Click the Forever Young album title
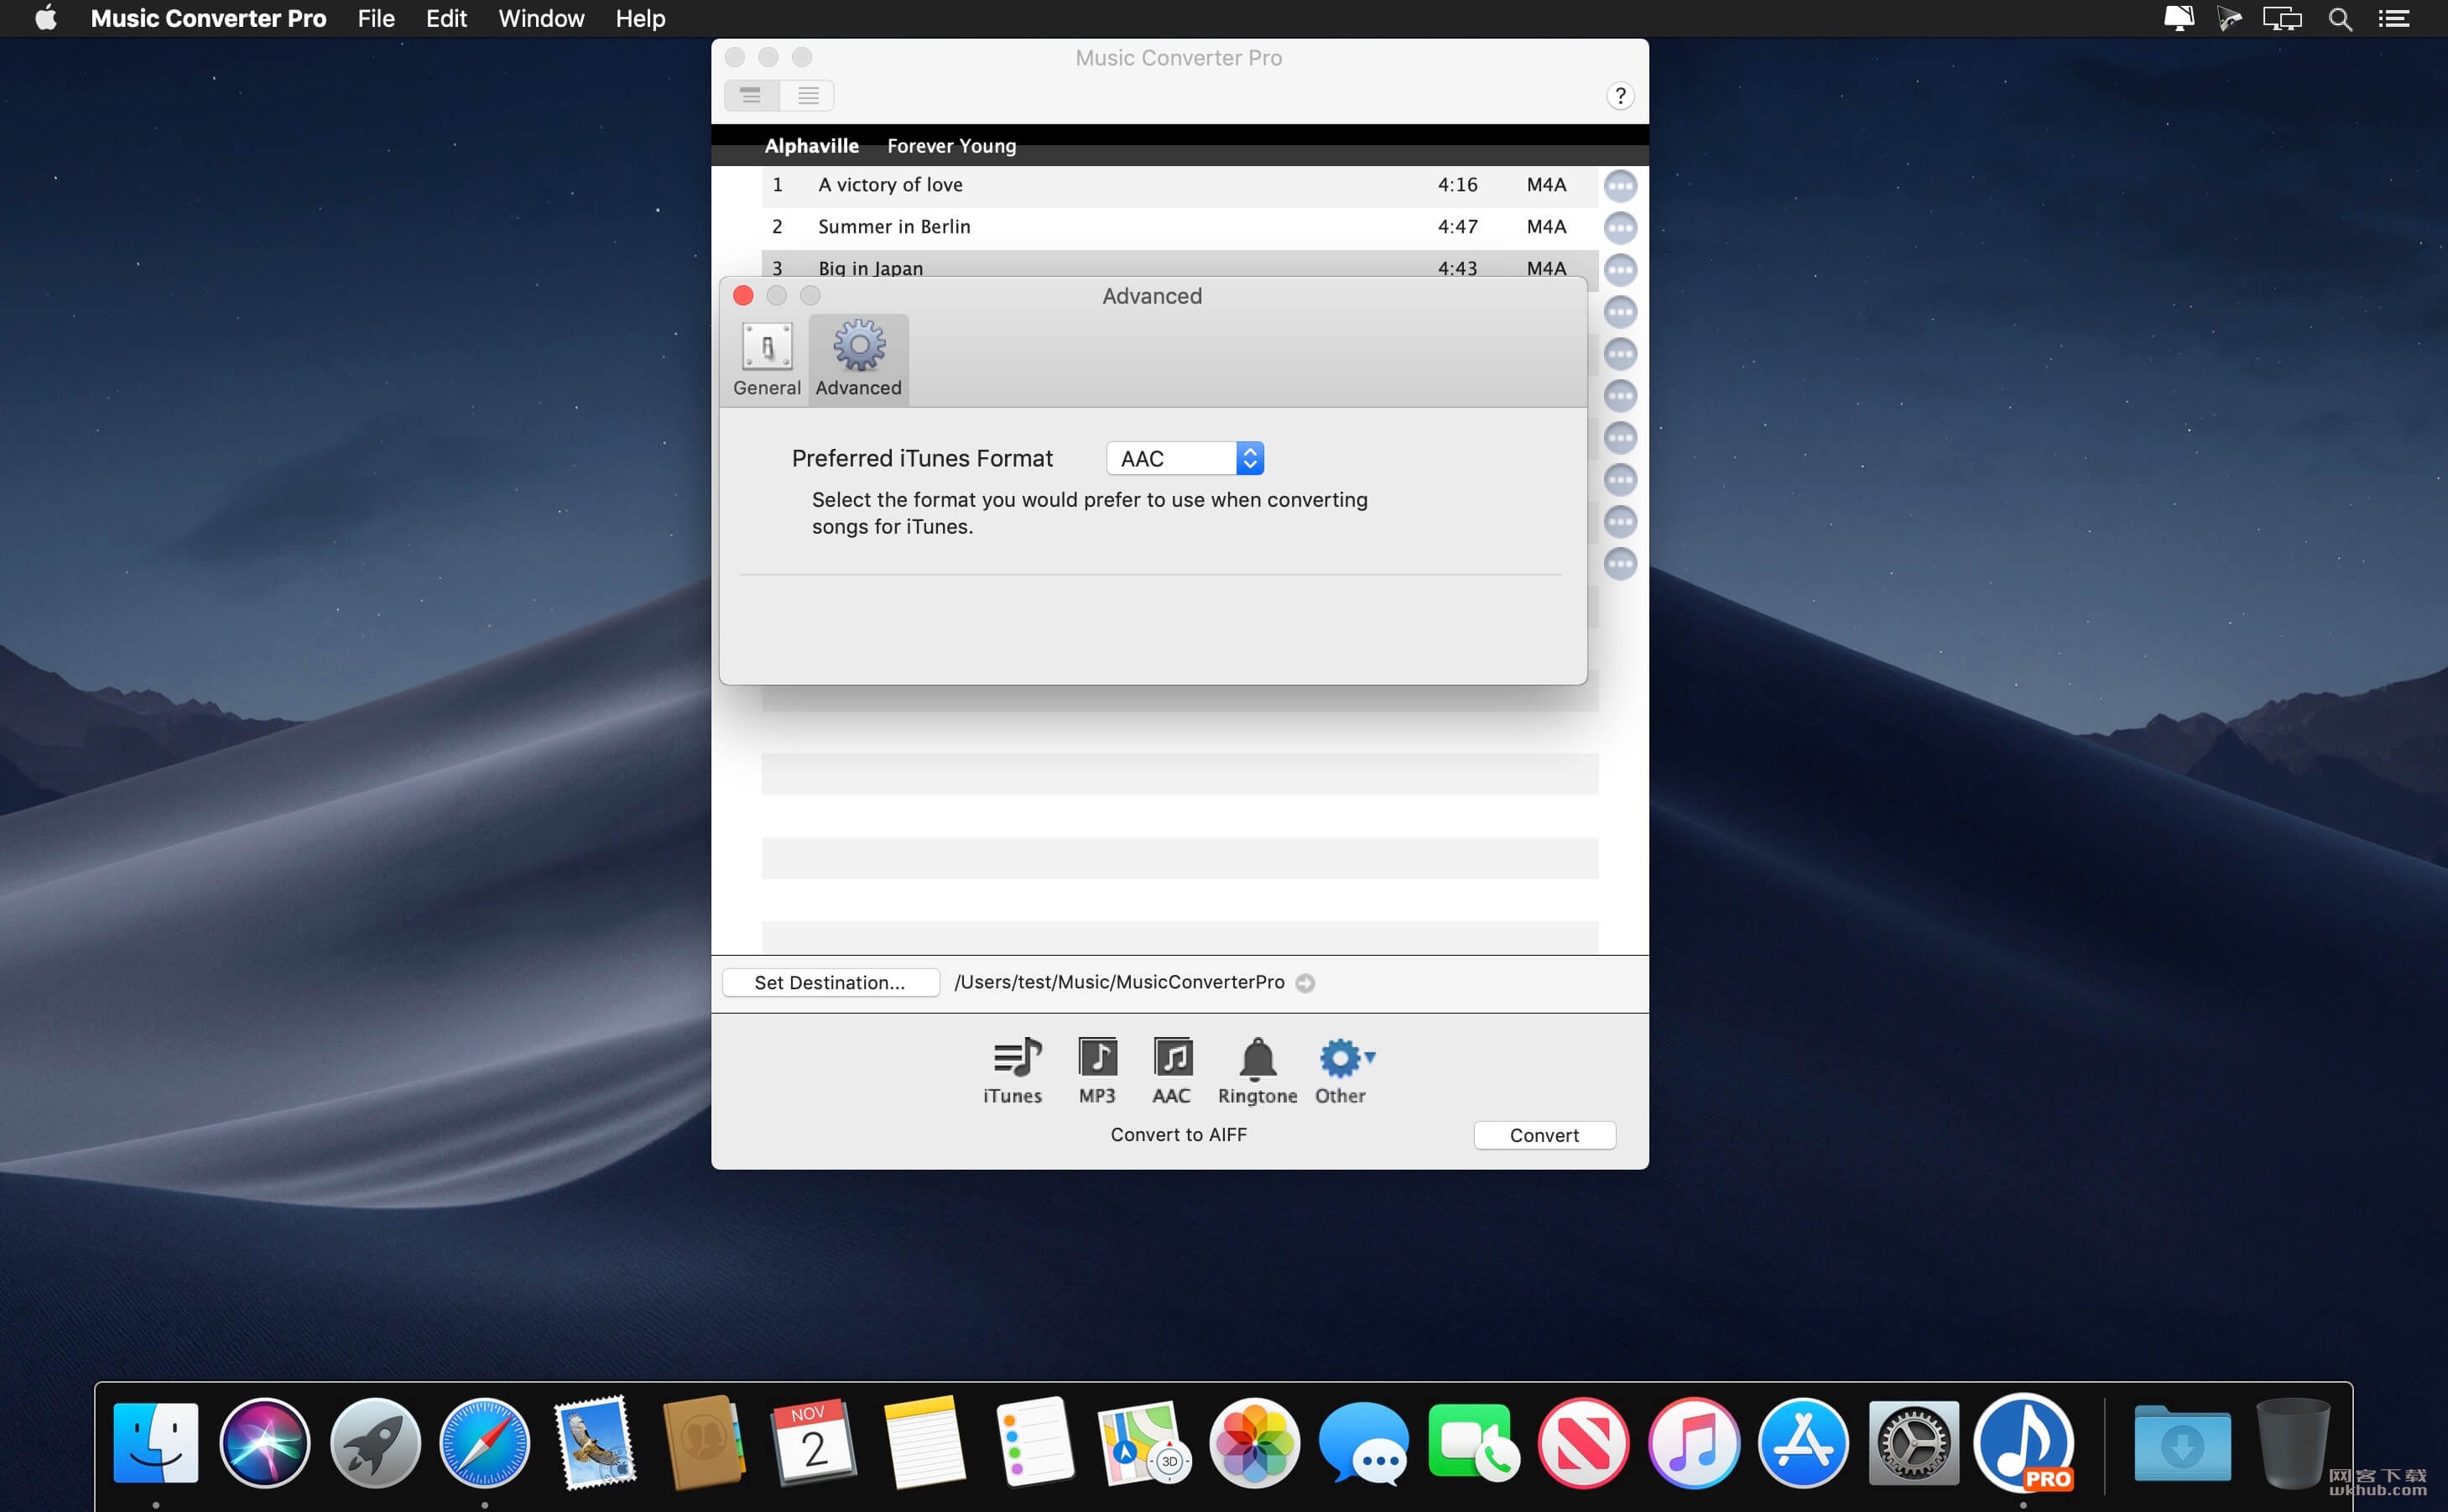The height and width of the screenshot is (1512, 2448). (951, 146)
